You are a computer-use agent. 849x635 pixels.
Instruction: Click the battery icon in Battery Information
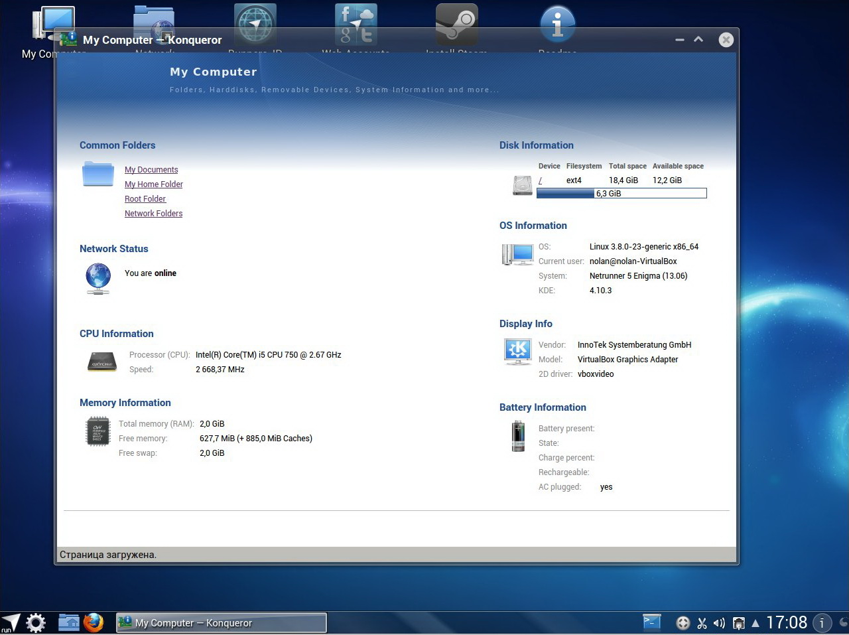click(518, 436)
